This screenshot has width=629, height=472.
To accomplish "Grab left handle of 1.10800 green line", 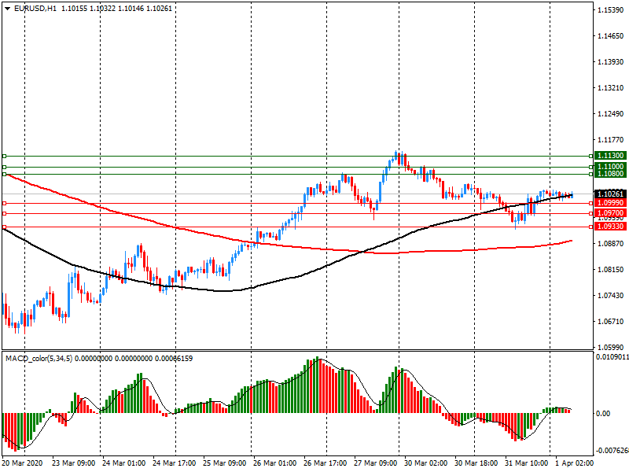I will click(x=5, y=174).
